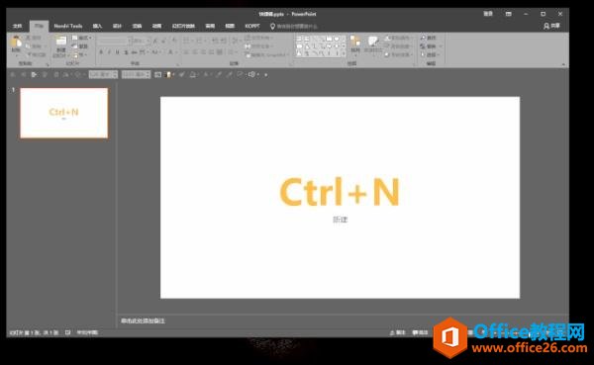The image size is (594, 365).
Task: Click the Share button at top right
Action: click(x=551, y=26)
